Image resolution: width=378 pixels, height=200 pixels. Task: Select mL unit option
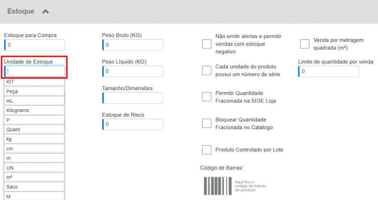pos(34,101)
